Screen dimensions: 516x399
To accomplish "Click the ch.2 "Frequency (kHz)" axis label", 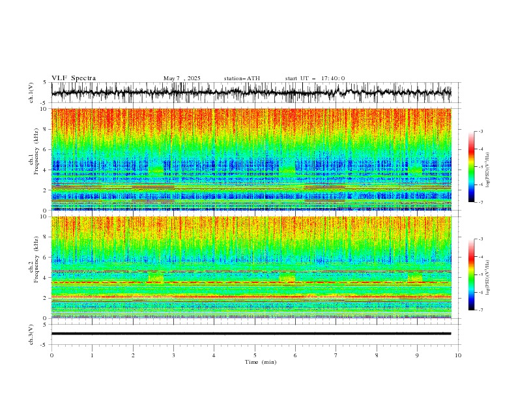I will (36, 259).
